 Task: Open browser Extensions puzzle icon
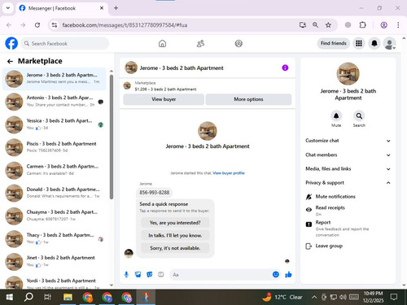point(363,25)
